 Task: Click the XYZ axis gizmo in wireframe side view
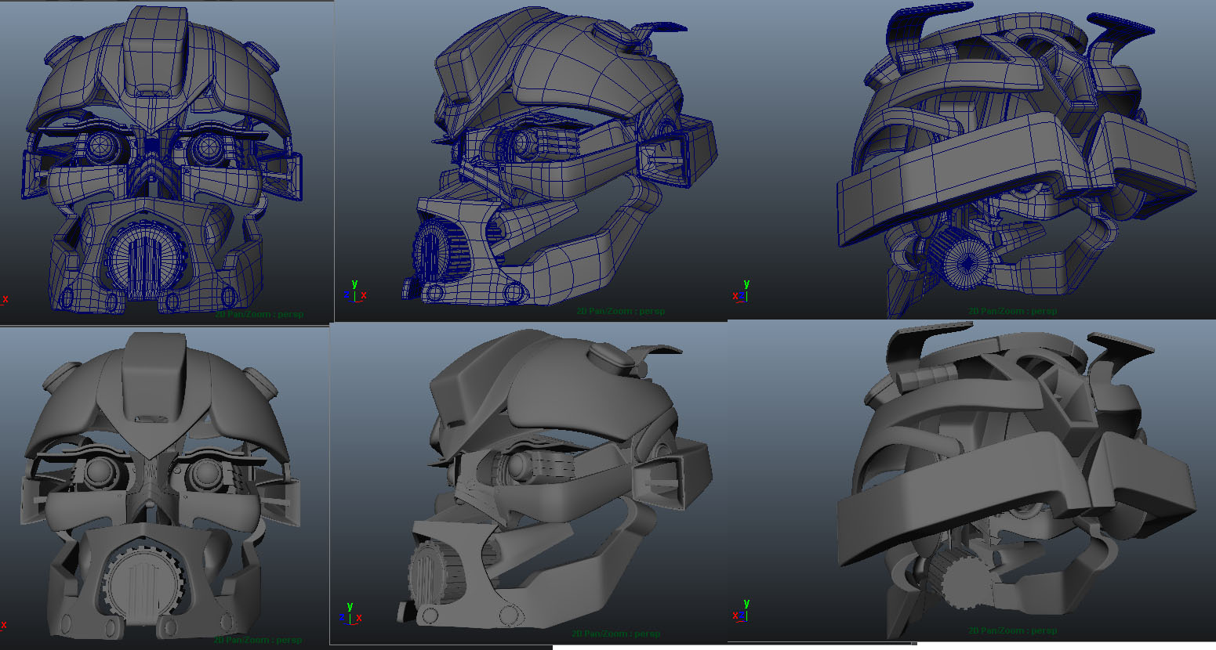pyautogui.click(x=355, y=291)
